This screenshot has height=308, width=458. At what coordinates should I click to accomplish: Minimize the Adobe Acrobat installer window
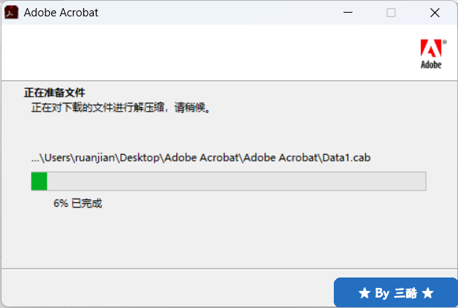348,13
